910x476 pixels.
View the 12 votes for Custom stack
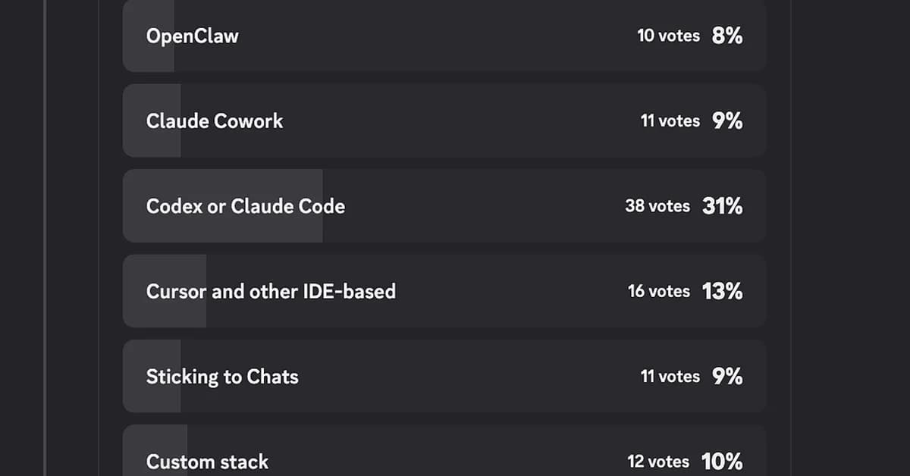click(658, 461)
